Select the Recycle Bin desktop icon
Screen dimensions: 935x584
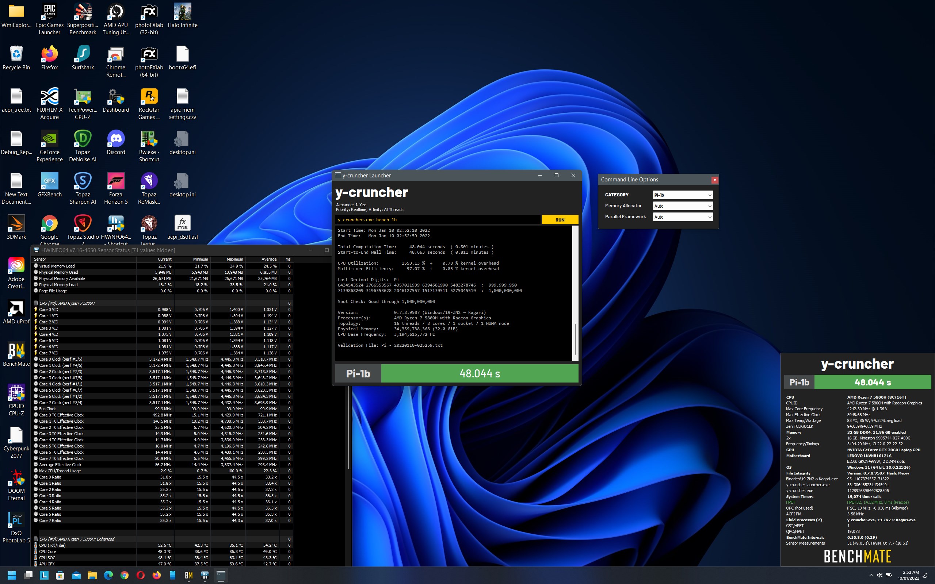pos(16,58)
